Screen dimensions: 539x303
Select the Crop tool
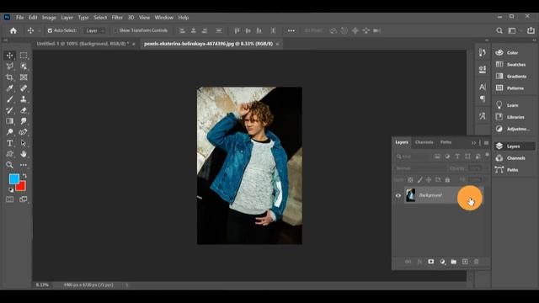9,77
